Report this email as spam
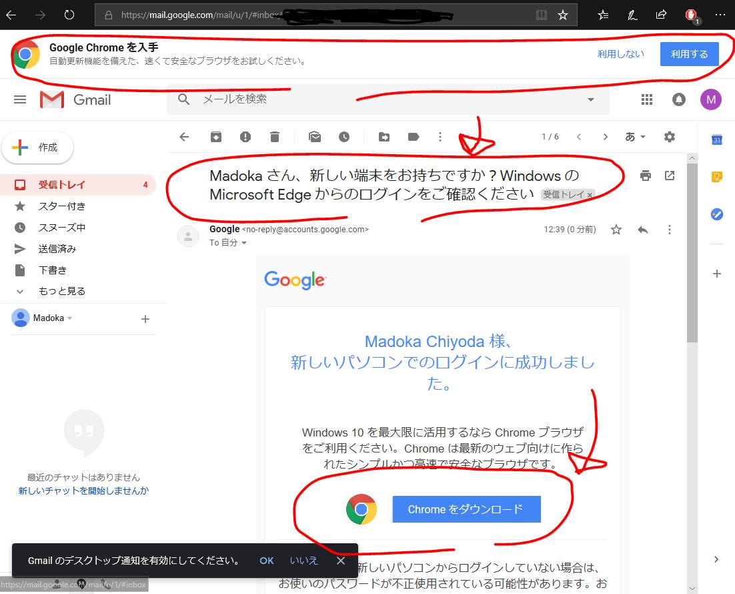The height and width of the screenshot is (594, 735). tap(245, 137)
